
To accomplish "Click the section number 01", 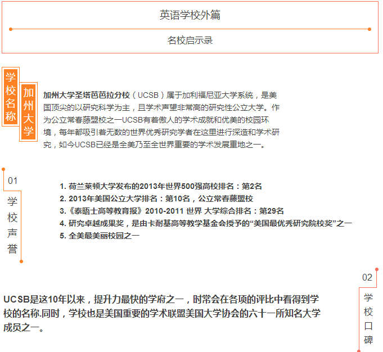I will point(12,180).
